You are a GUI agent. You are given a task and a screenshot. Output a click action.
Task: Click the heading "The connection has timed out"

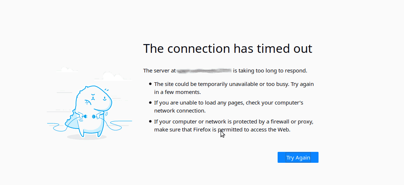(228, 48)
